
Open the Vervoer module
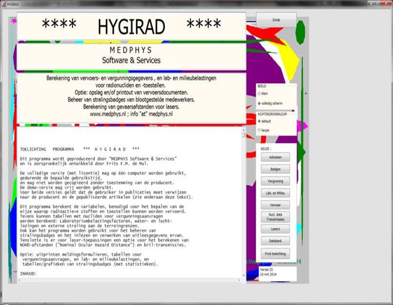[275, 205]
